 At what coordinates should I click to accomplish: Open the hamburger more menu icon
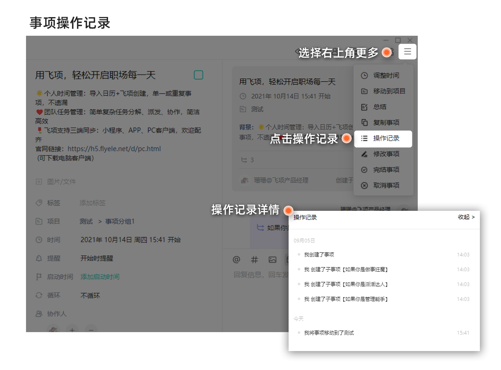(x=407, y=52)
